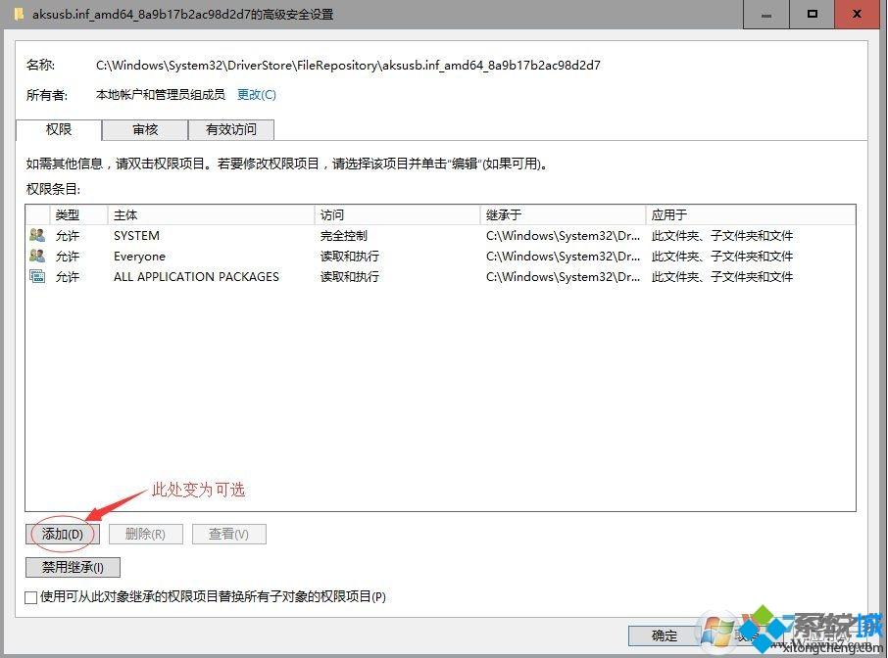Click the owner name 本地帐户和管理员组成员
Image resolution: width=888 pixels, height=658 pixels.
pos(161,94)
